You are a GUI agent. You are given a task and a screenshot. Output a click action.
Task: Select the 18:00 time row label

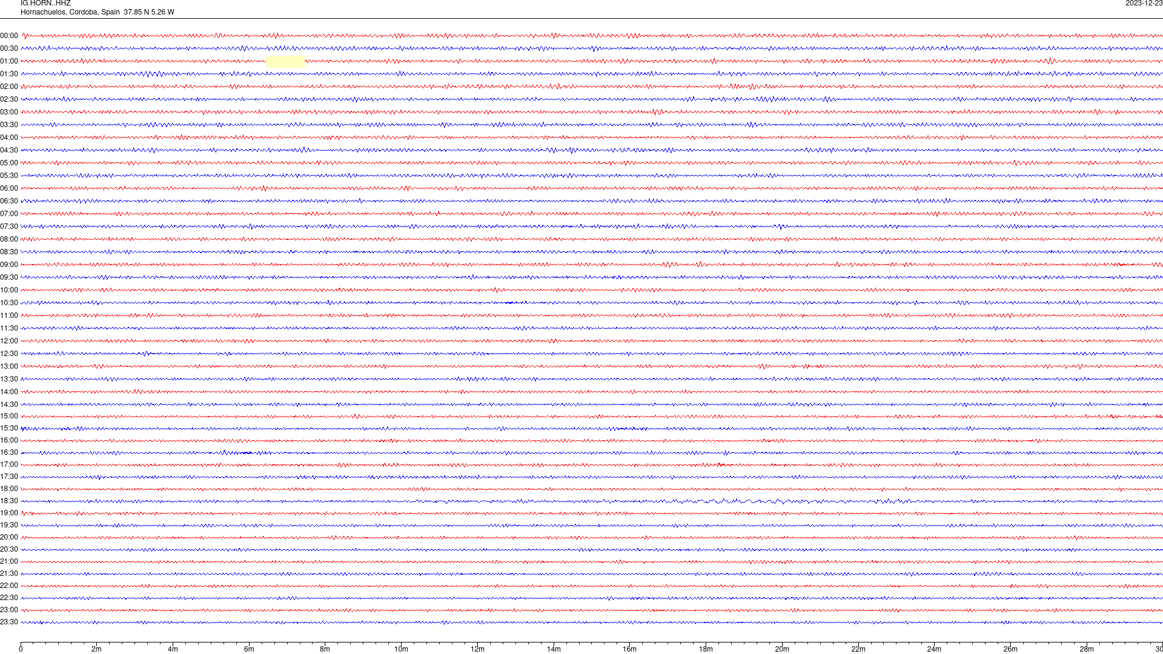click(x=9, y=489)
